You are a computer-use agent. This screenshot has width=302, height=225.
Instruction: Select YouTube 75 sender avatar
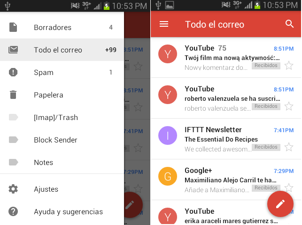168,54
